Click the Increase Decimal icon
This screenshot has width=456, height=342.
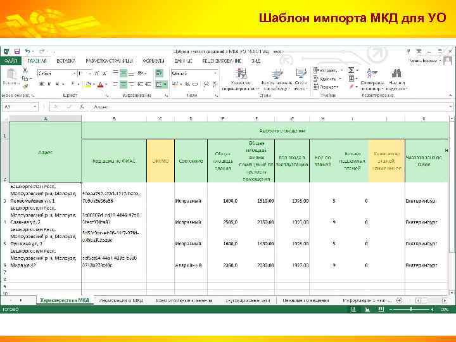click(x=206, y=84)
